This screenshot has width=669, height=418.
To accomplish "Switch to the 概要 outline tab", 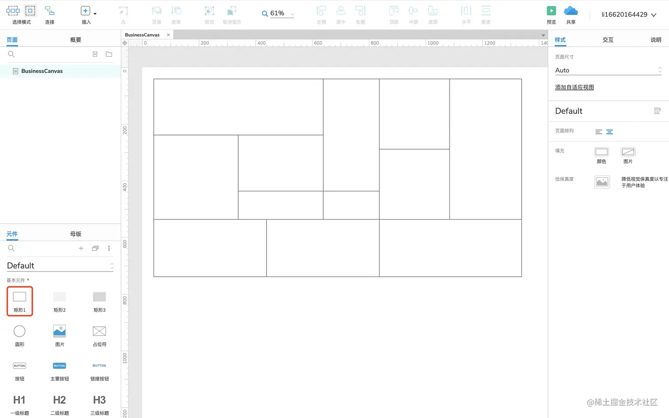I will pos(76,40).
